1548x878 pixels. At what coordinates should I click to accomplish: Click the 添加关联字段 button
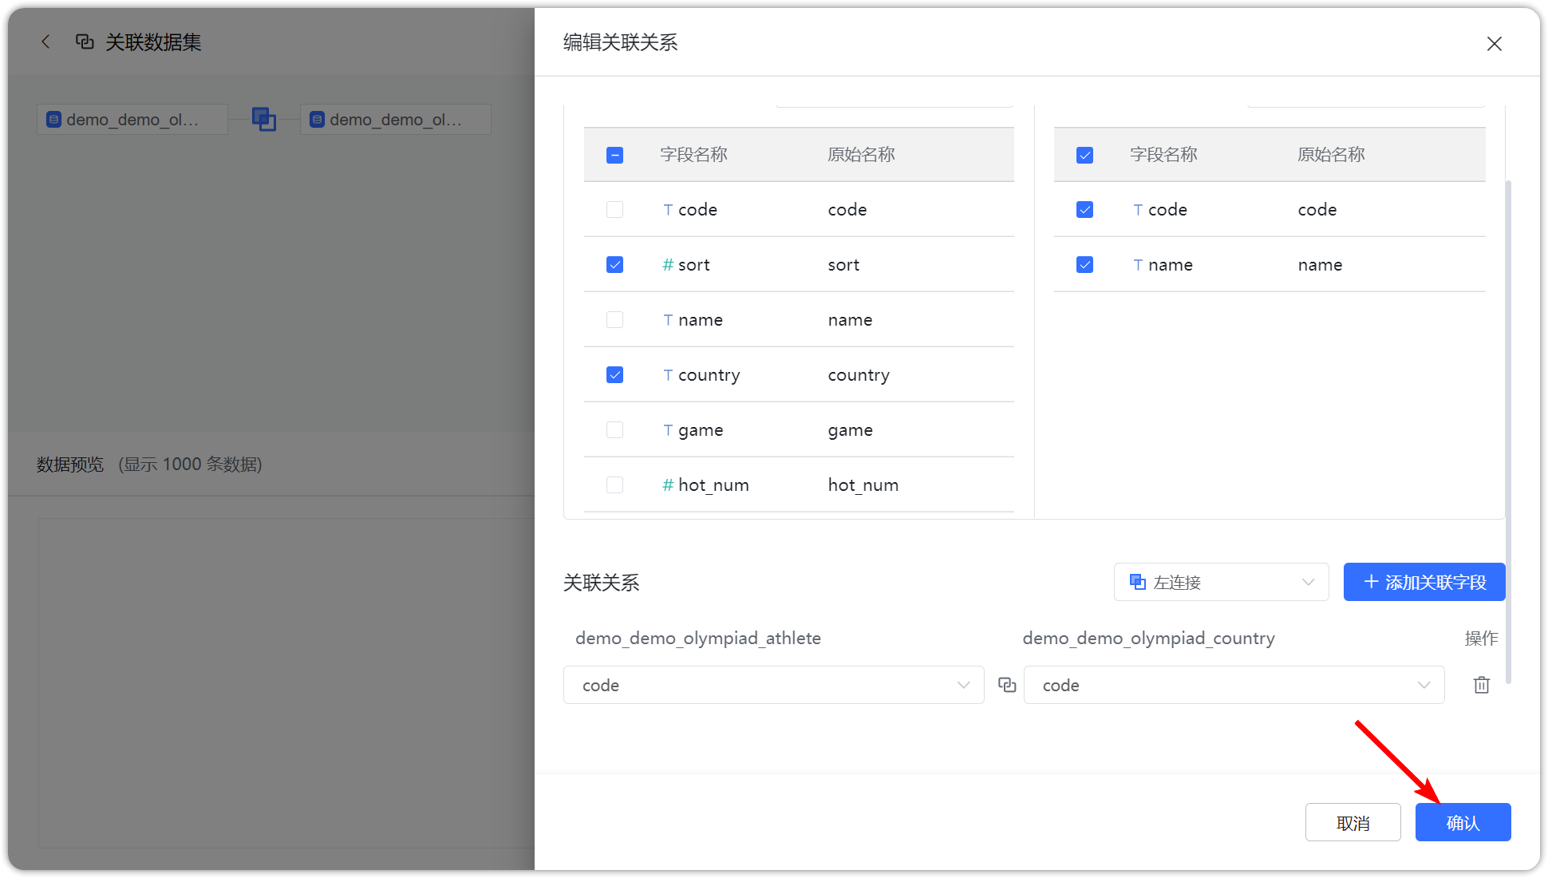1424,582
